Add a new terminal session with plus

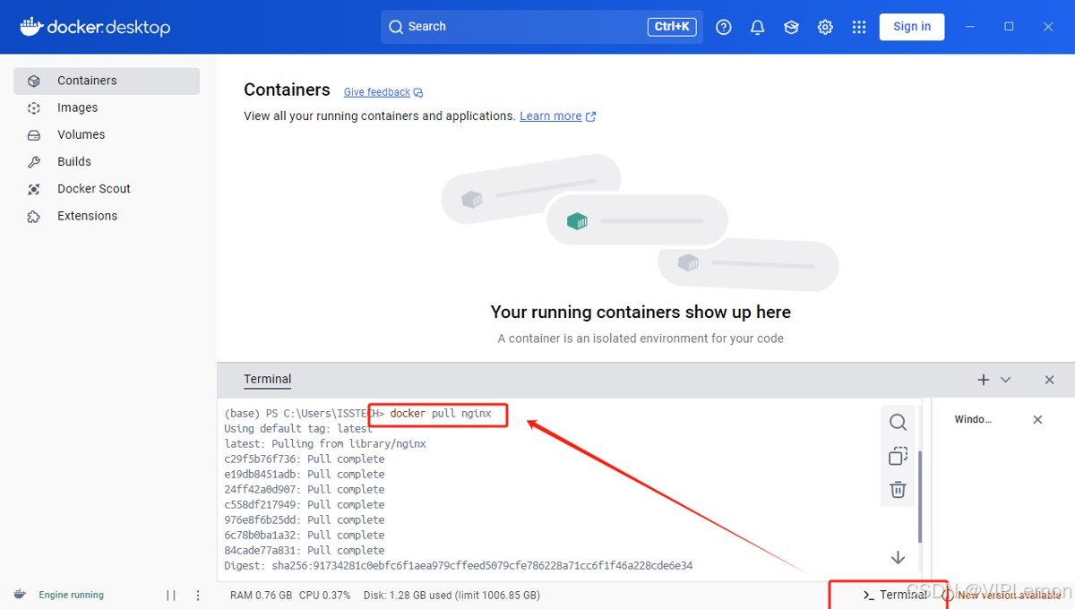click(x=984, y=380)
